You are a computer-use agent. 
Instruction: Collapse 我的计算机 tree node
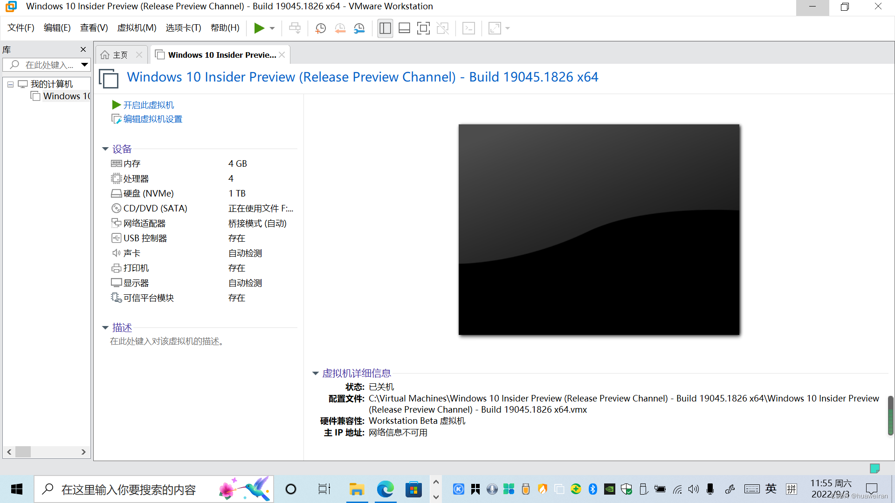click(10, 84)
